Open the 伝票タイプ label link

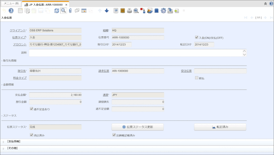click(x=19, y=37)
